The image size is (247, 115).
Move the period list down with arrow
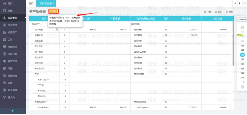point(242,87)
